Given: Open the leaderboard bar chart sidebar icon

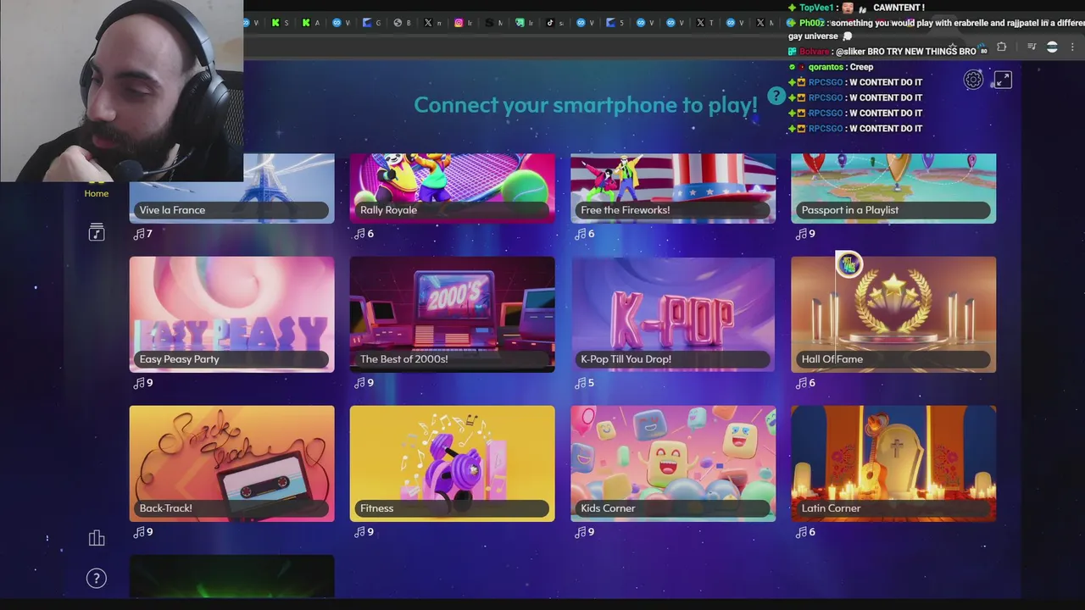Looking at the screenshot, I should coord(97,538).
